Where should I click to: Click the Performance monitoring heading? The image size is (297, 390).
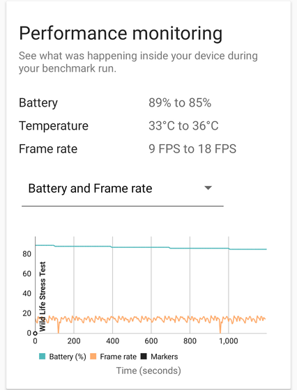(121, 33)
